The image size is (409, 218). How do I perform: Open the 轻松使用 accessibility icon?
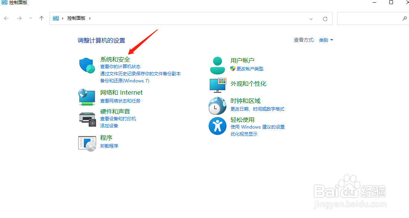(x=217, y=126)
